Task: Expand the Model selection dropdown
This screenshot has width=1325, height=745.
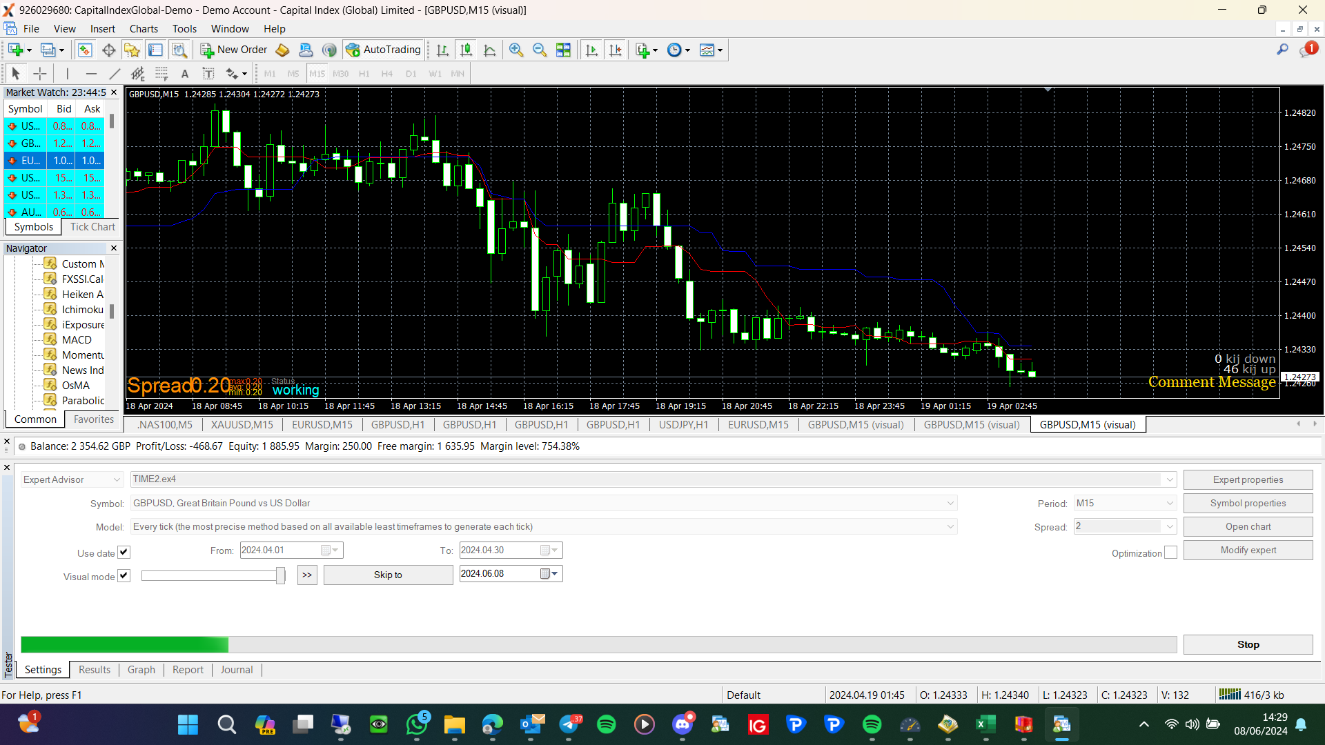Action: [950, 527]
